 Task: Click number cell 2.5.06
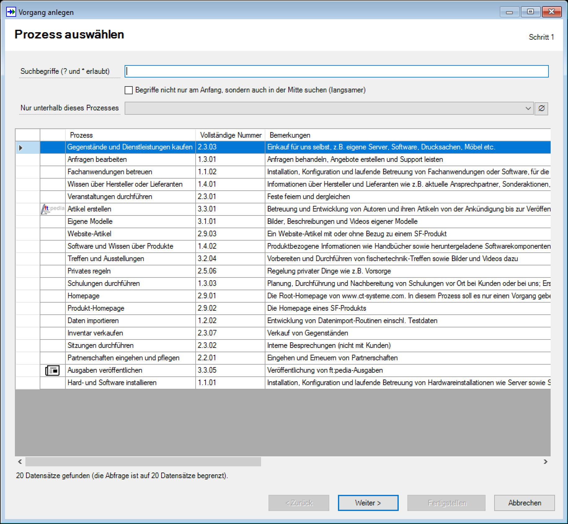[x=230, y=271]
